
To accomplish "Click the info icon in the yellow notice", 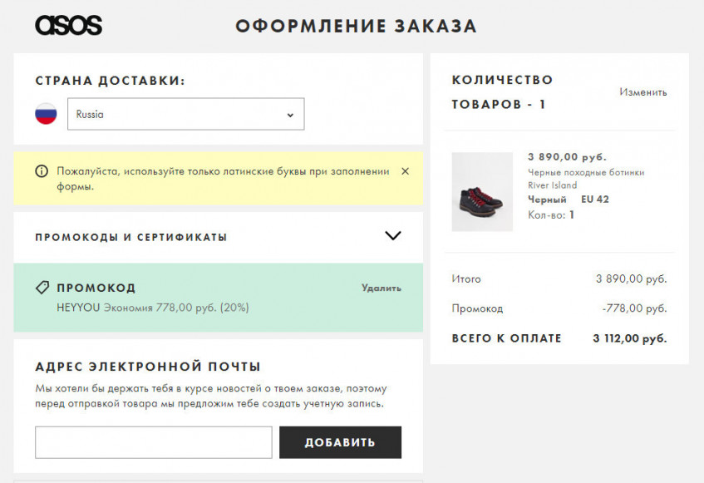I will pos(42,171).
